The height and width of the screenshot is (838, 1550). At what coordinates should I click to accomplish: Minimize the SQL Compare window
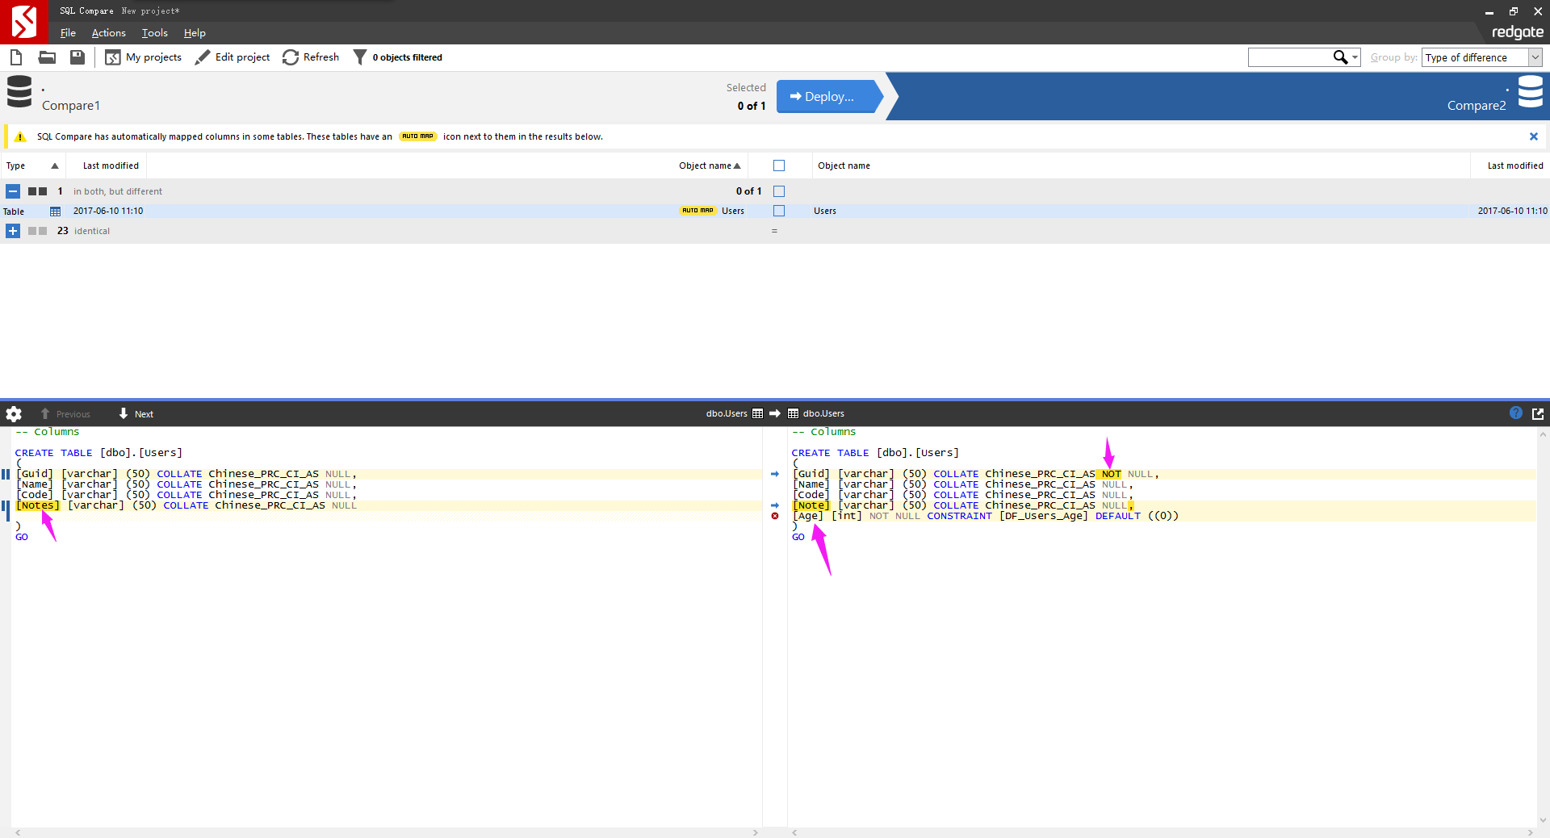(x=1489, y=11)
